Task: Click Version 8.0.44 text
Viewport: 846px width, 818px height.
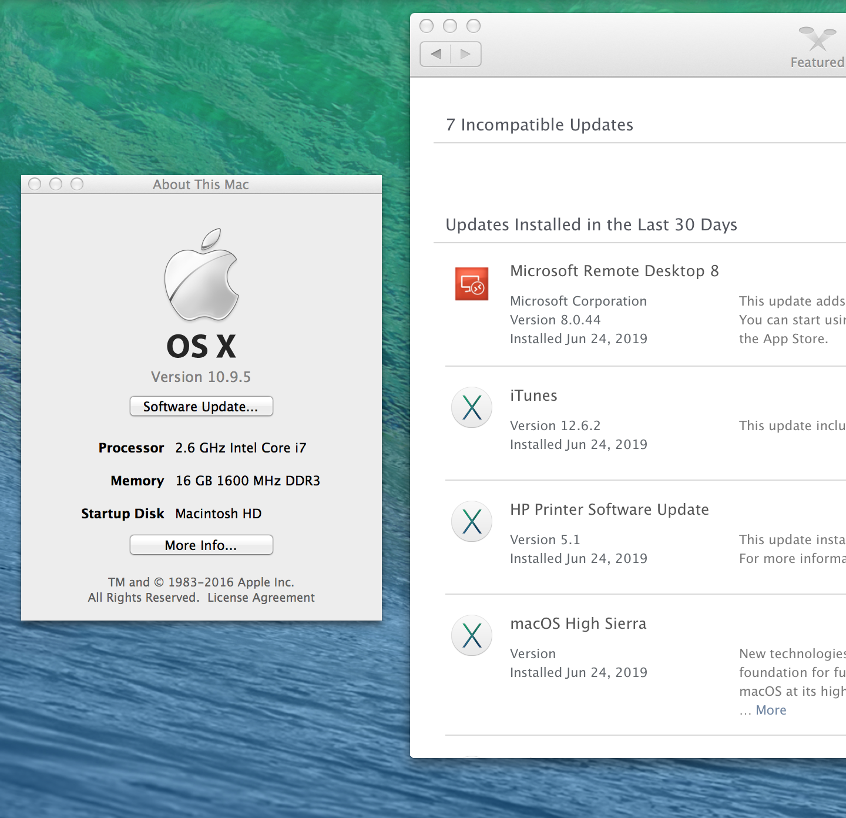Action: click(x=555, y=320)
